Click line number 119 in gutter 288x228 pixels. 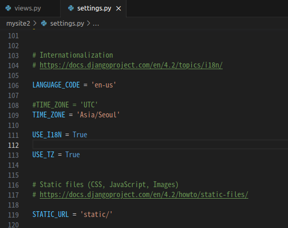pyautogui.click(x=13, y=215)
